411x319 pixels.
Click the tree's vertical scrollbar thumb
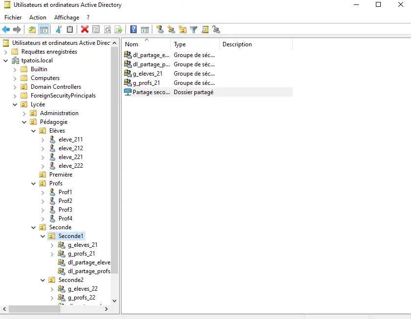click(x=115, y=160)
